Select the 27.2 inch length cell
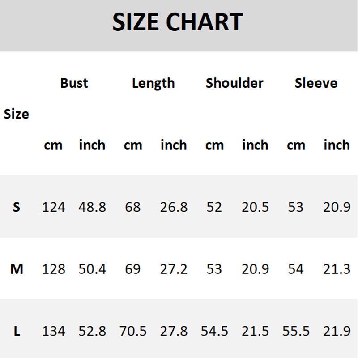This screenshot has width=358, height=358. (x=174, y=269)
